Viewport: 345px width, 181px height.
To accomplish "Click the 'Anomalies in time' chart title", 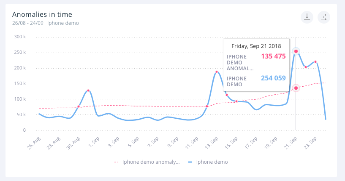I will point(42,15).
